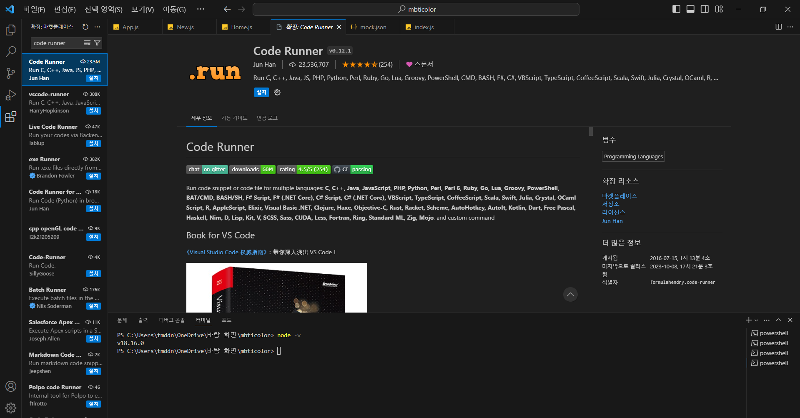Switch to the App.js tab
Viewport: 800px width, 418px height.
click(135, 27)
